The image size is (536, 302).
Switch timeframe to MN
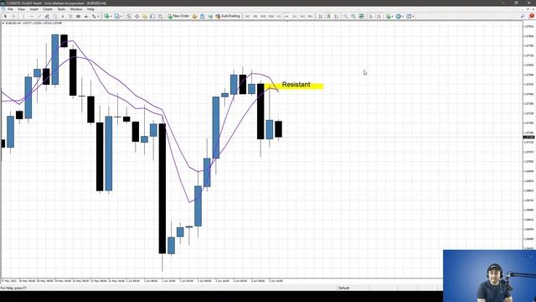coord(310,16)
